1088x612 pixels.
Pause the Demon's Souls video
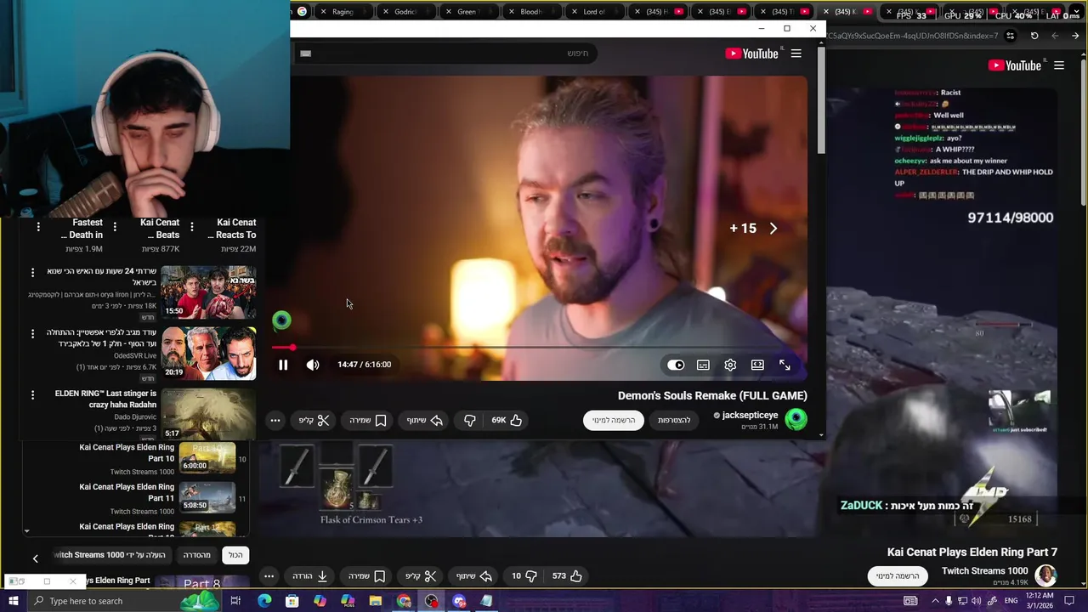tap(283, 365)
